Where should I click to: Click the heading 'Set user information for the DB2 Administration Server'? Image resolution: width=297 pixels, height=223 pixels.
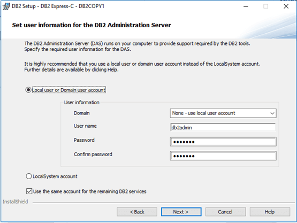click(92, 25)
